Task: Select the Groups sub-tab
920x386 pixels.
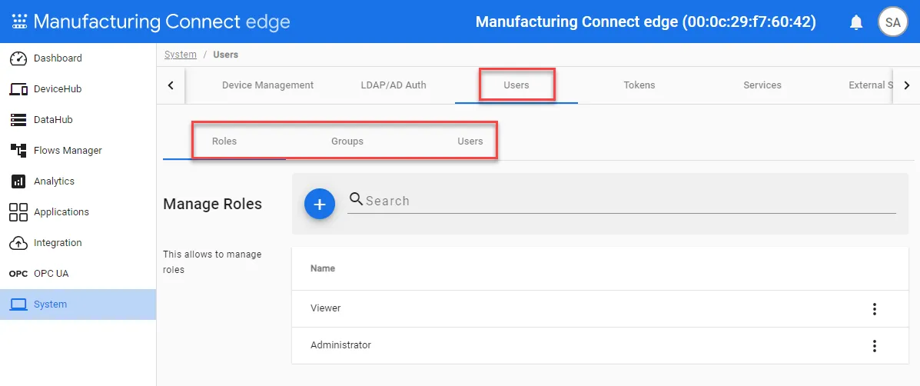Action: point(347,141)
